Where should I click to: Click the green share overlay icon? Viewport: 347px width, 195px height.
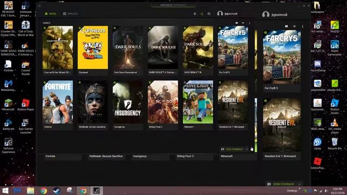tap(202, 14)
